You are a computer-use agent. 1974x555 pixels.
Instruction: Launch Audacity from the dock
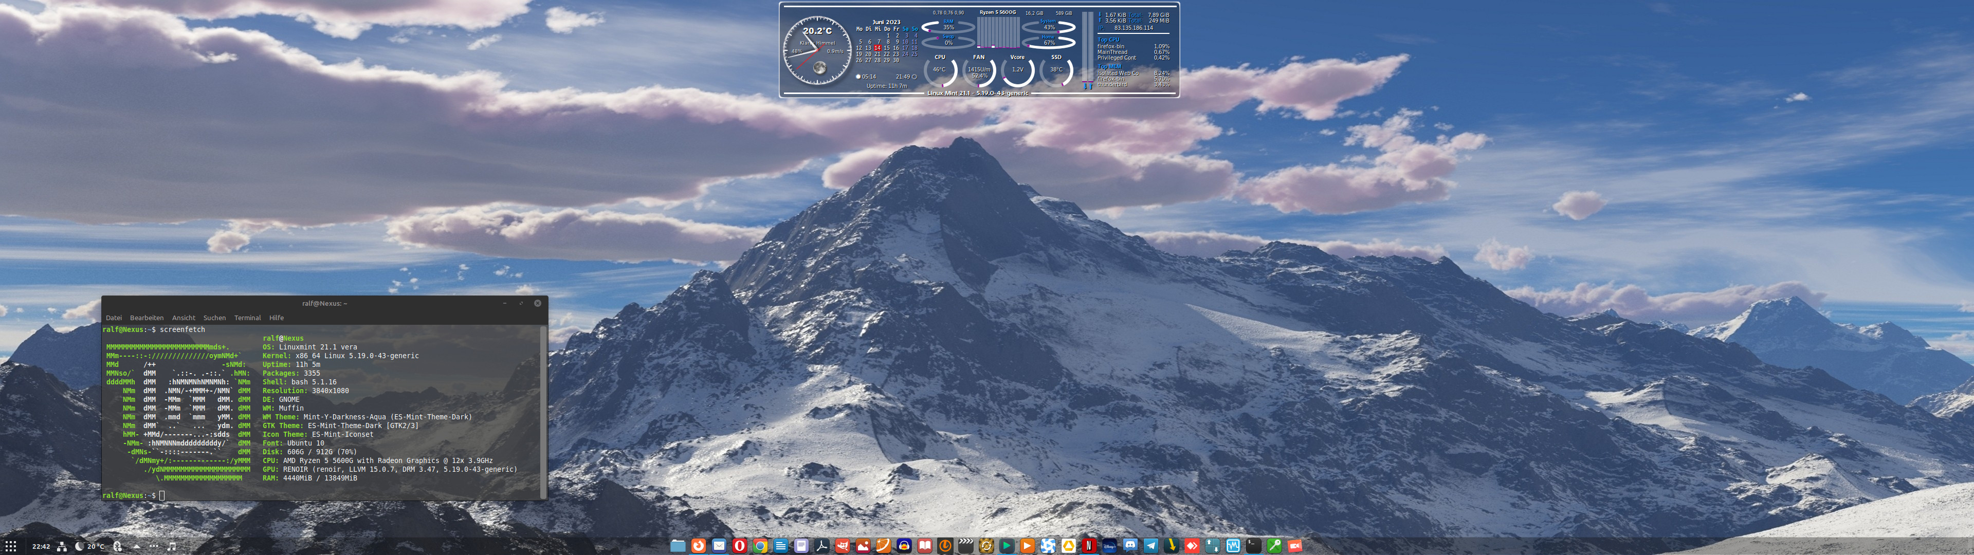(904, 546)
